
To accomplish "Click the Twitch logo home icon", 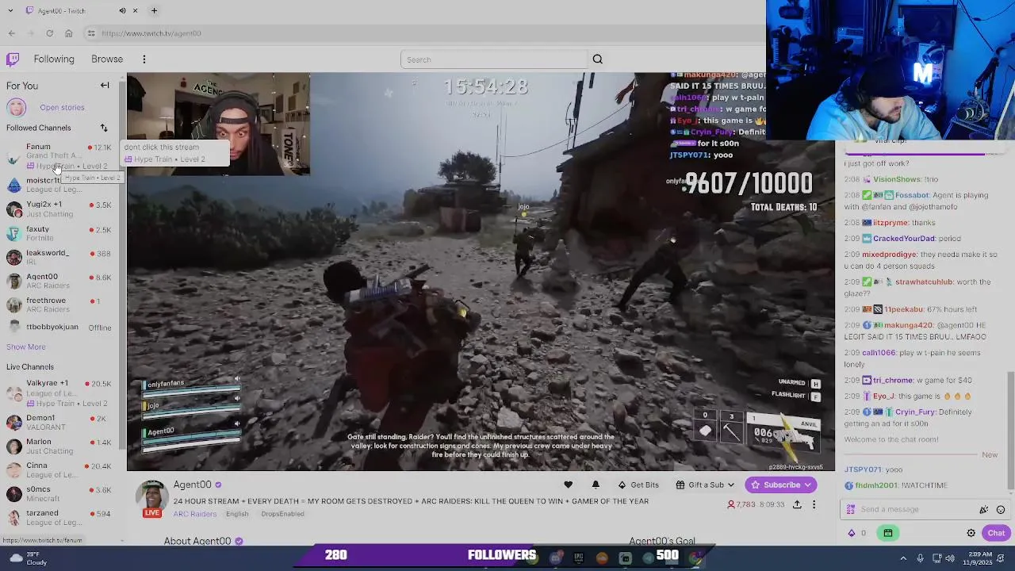I will coord(13,59).
